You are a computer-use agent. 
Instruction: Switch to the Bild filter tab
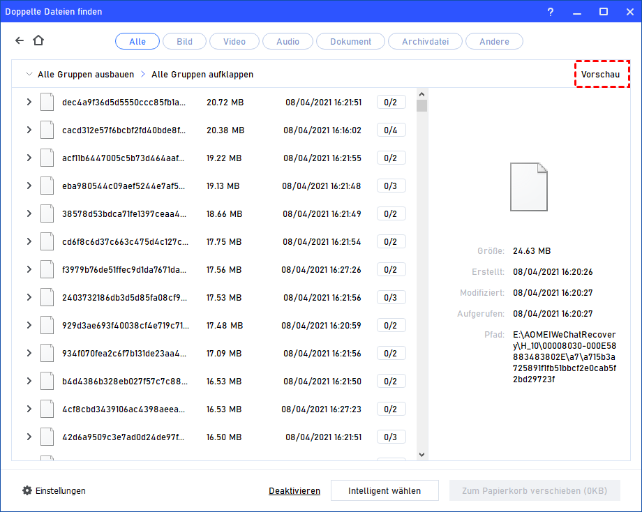185,41
